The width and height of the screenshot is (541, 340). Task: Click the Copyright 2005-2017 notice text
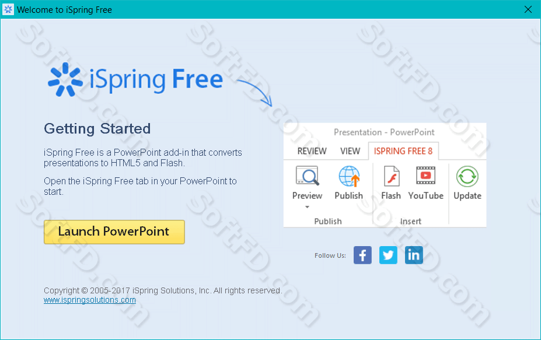pos(163,290)
